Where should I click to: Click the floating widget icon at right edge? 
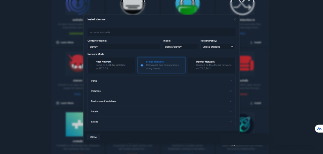click(319, 129)
